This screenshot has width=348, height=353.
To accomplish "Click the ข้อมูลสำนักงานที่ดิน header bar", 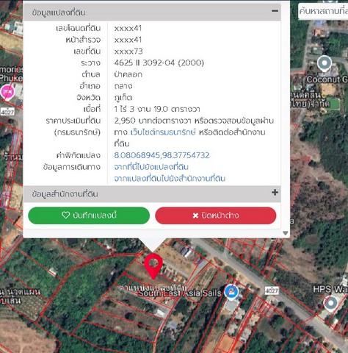I will click(x=152, y=194).
